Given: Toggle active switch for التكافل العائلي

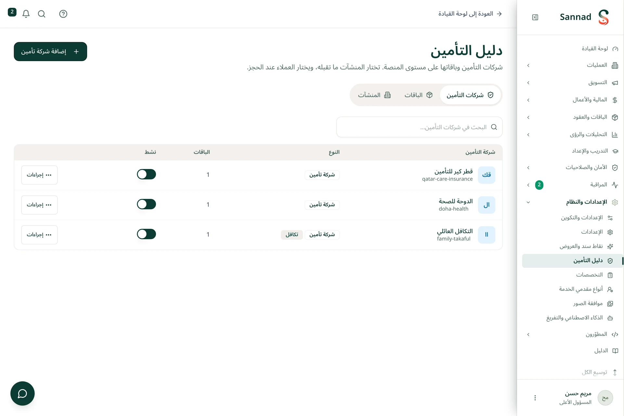Looking at the screenshot, I should click(x=146, y=234).
